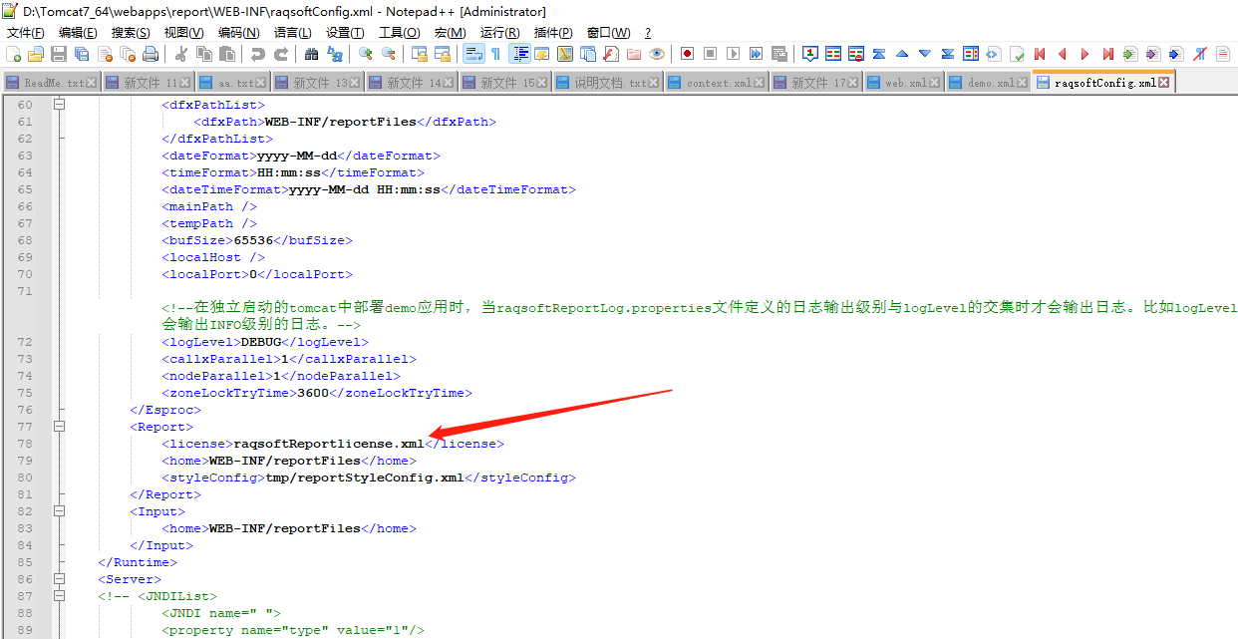Collapse the Input tag fold at line 82
The height and width of the screenshot is (639, 1238).
59,511
